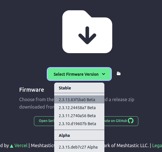The width and height of the screenshot is (162, 152).
Task: Pick the 2.3.11.2740a56 Beta release
Action: coord(79,116)
